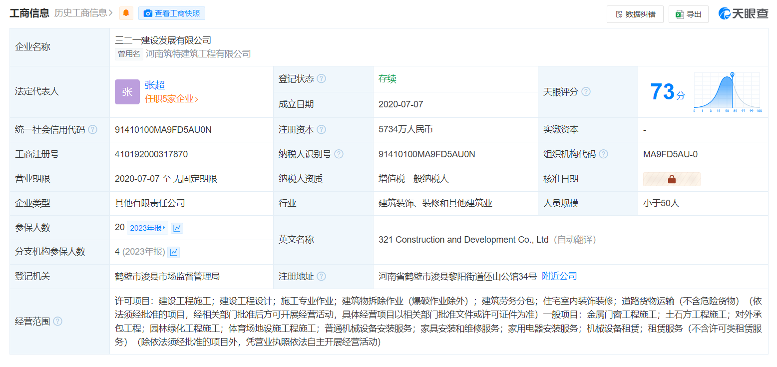Click former name 河南筑特建筑工程有限公司
This screenshot has height=367, width=777.
[x=198, y=54]
